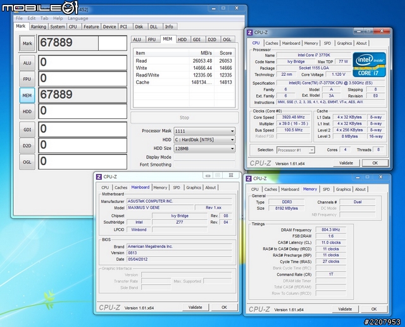
Task: Open SPD tab in CPU-Z Memory window
Action: 327,190
